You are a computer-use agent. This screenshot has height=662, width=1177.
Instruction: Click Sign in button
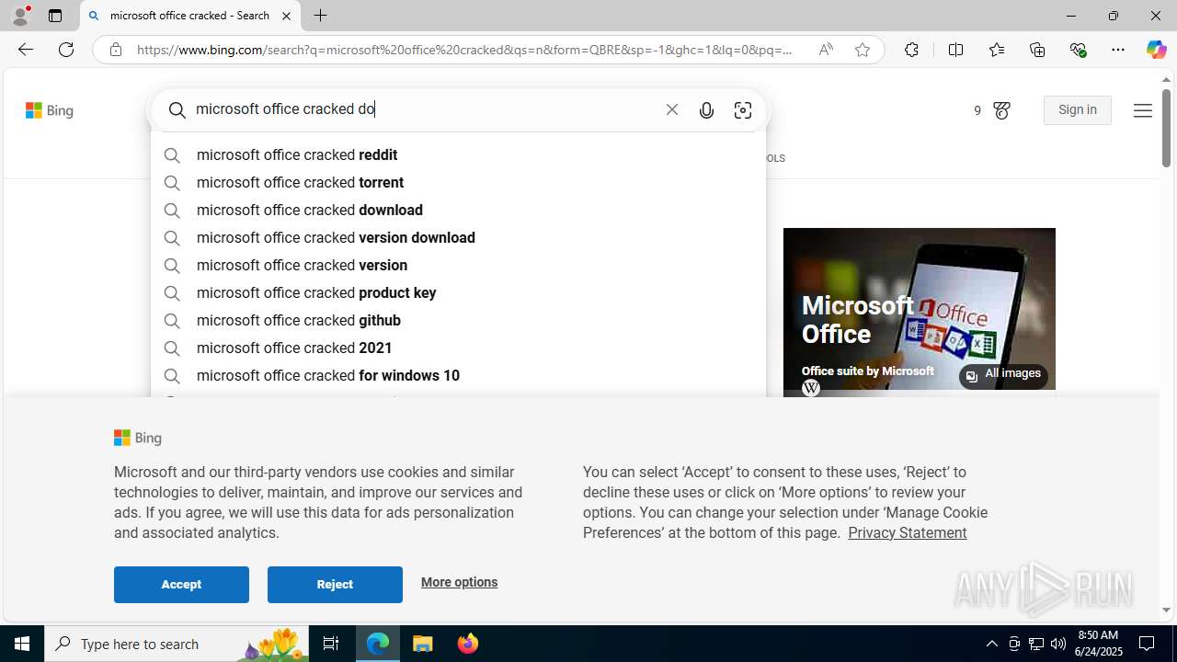tap(1077, 110)
